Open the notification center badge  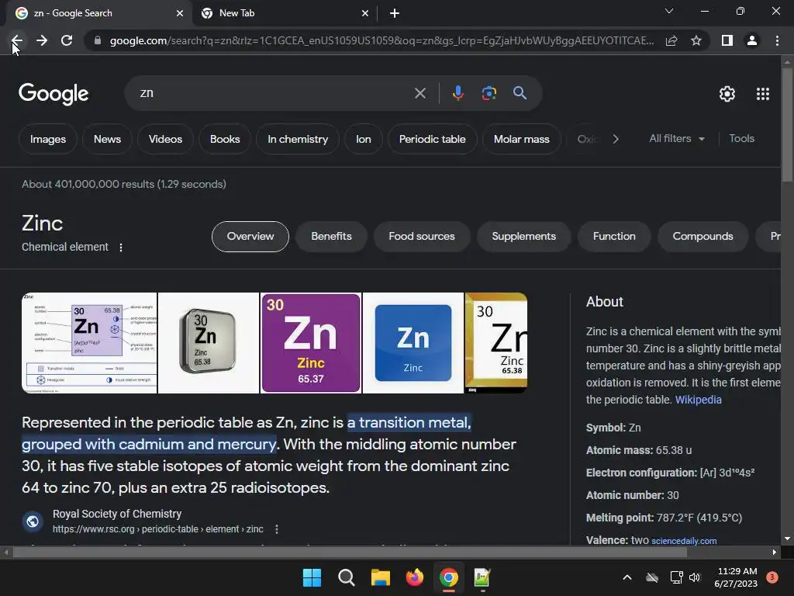[x=772, y=577]
